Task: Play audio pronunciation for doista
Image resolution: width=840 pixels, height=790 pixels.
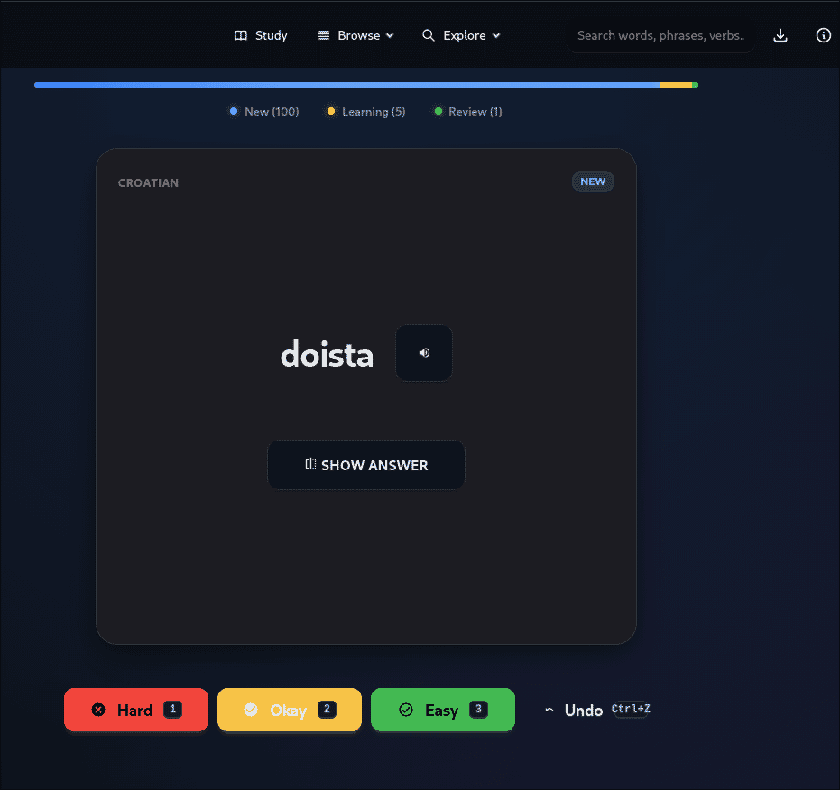Action: tap(423, 352)
